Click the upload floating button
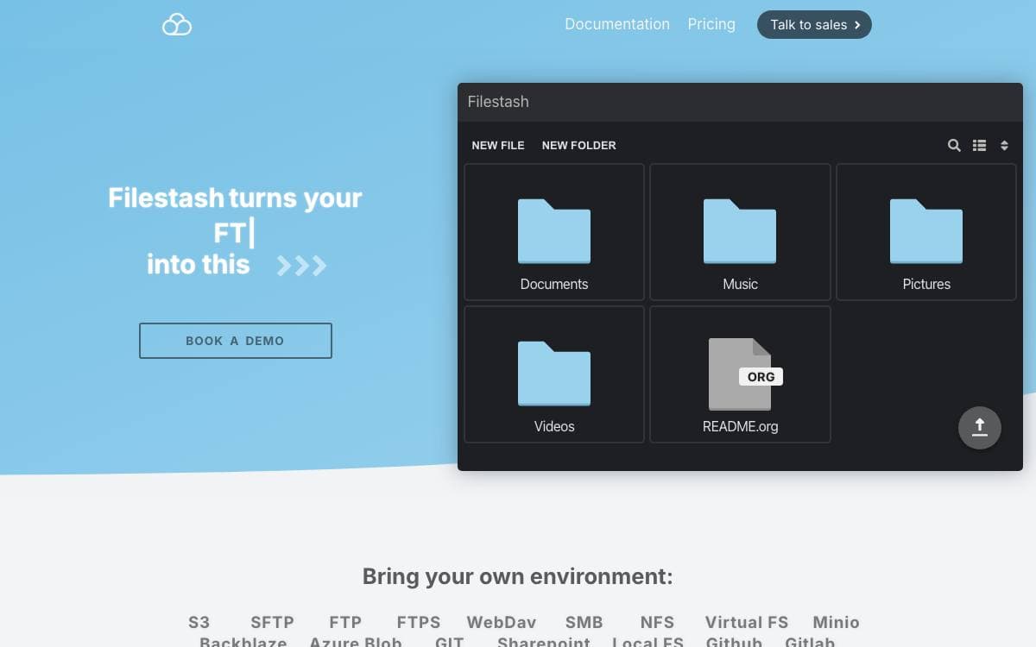The width and height of the screenshot is (1036, 647). tap(980, 427)
